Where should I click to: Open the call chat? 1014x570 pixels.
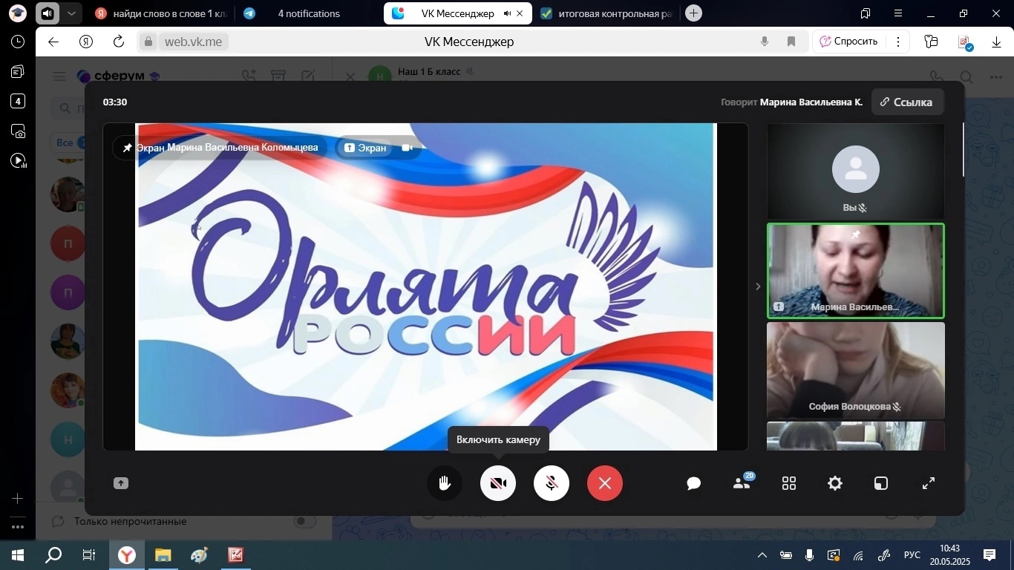(x=694, y=484)
